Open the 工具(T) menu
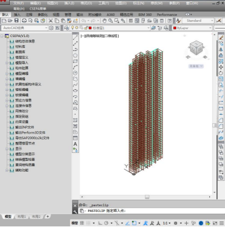Screen dimensions: 225x227 coord(104,3)
